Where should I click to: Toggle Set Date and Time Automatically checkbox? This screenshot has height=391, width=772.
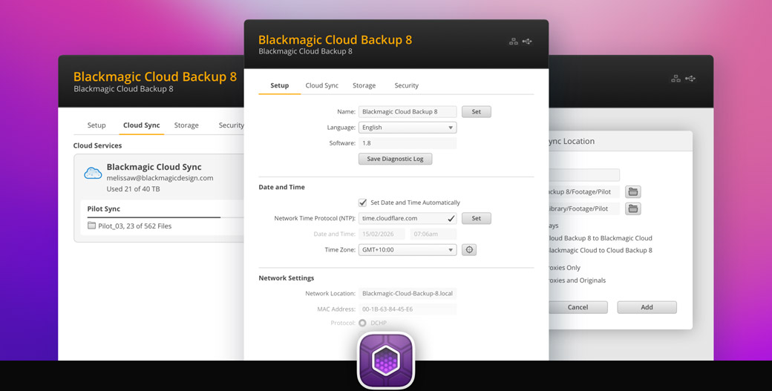coord(363,203)
